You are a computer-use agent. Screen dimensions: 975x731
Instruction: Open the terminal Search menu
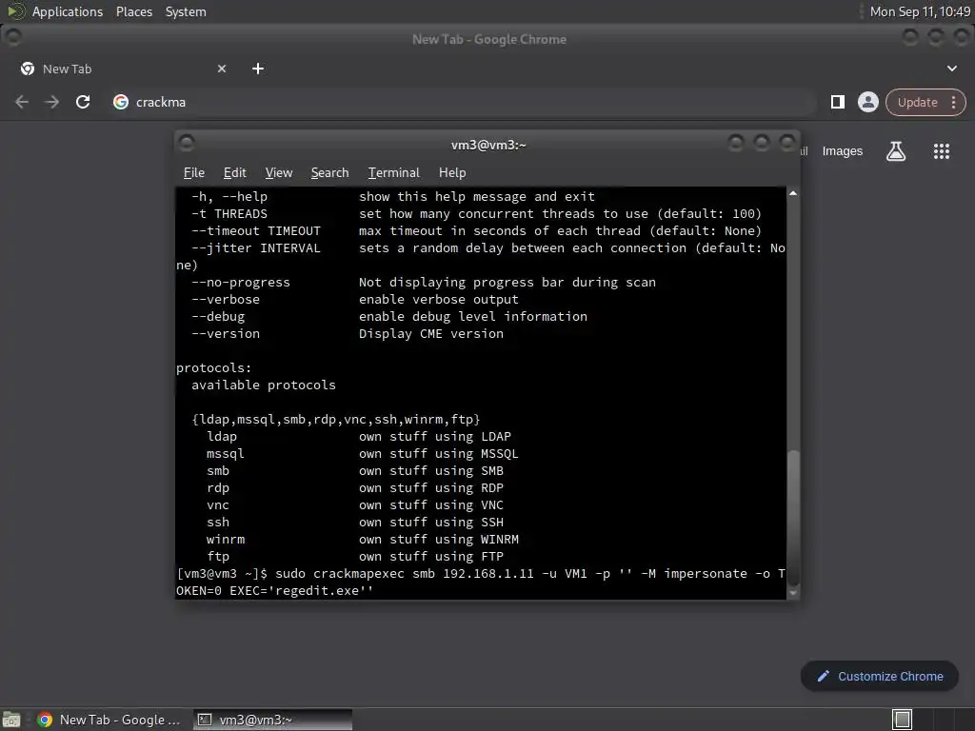point(329,173)
